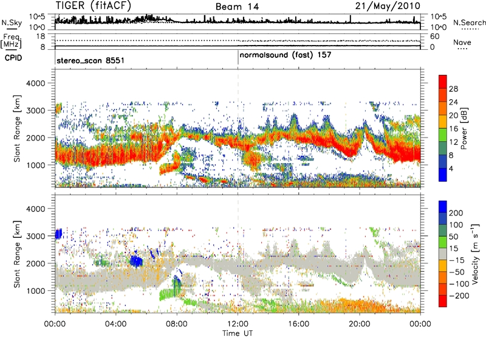486x337 pixels.
Task: Click the 'N.Search' legend label
Action: point(469,23)
